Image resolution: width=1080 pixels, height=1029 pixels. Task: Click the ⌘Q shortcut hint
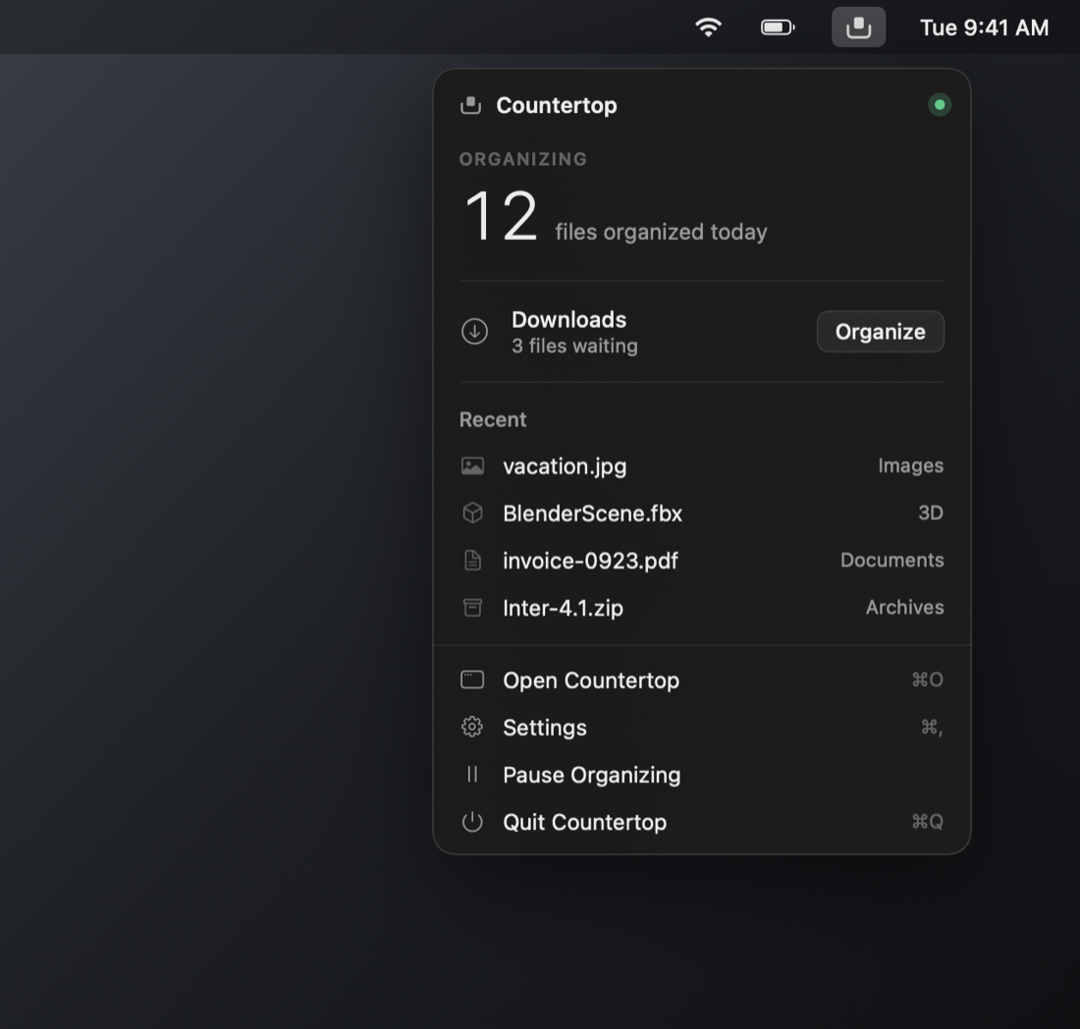click(927, 822)
